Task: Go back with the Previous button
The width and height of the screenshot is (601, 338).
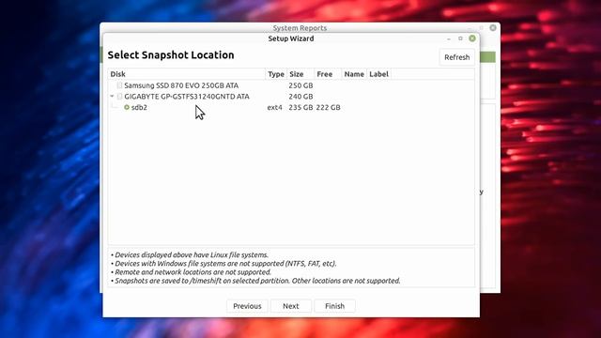Action: pyautogui.click(x=247, y=306)
